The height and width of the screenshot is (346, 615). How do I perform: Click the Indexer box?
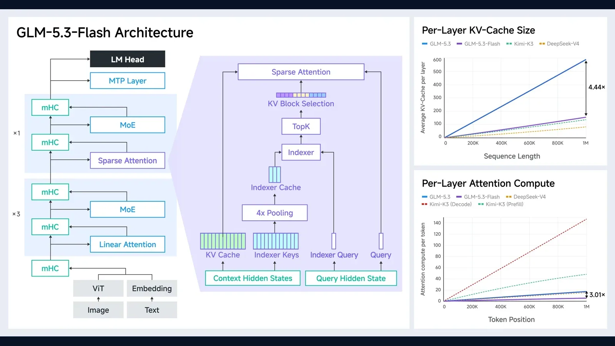coord(301,152)
